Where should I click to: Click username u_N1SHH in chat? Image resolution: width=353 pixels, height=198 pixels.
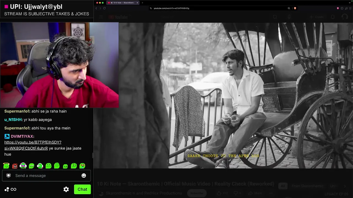(13, 120)
